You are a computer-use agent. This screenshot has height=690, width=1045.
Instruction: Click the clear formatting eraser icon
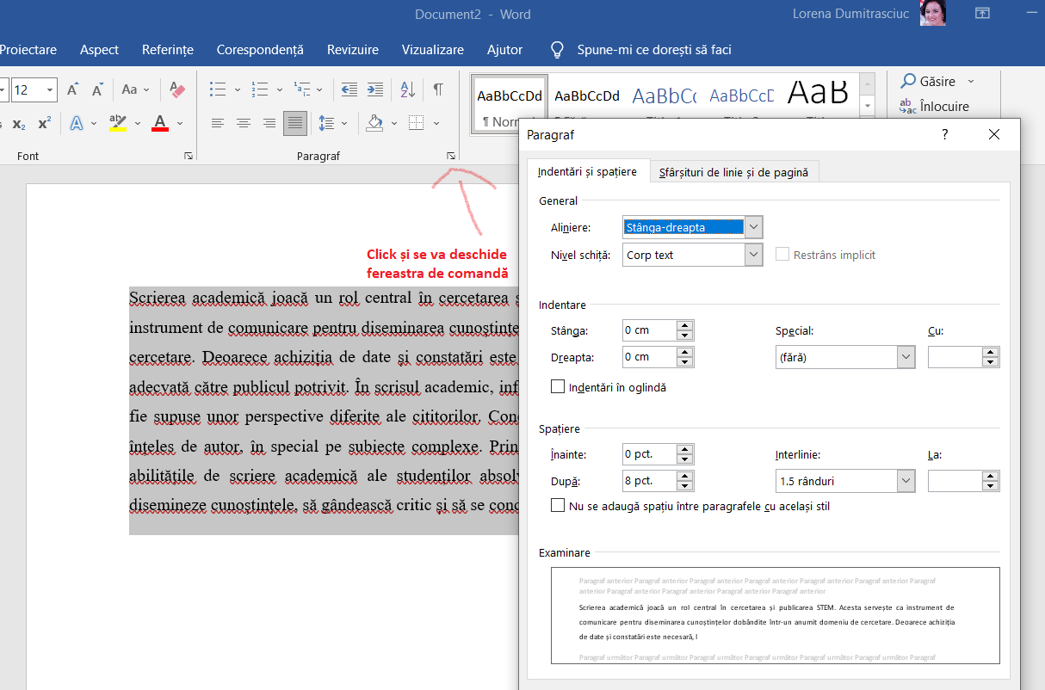(x=177, y=89)
